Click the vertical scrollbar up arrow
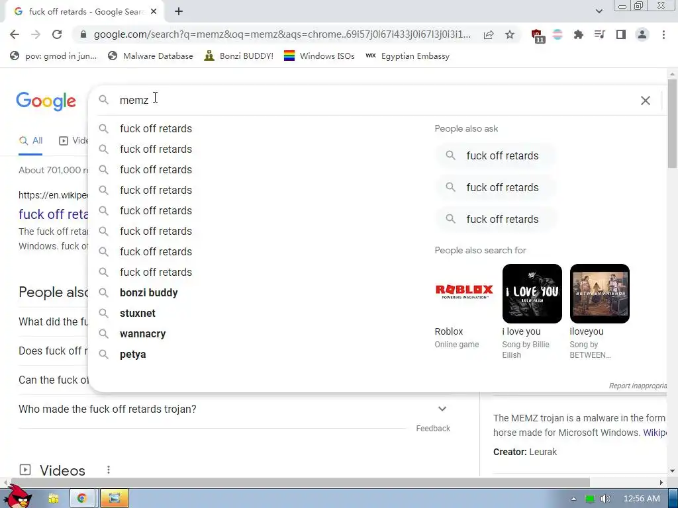 (x=672, y=74)
